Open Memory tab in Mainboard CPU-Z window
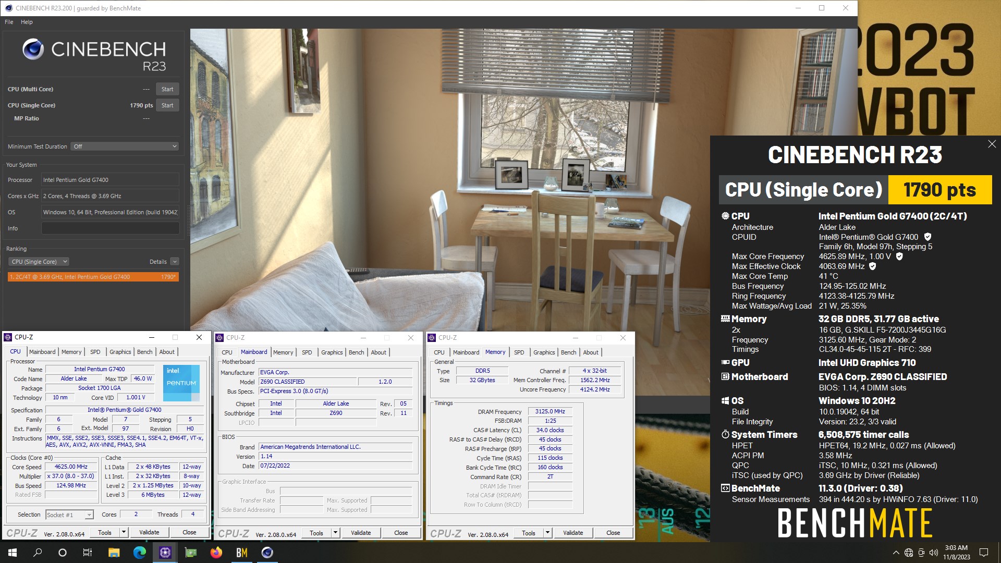This screenshot has width=1001, height=563. (283, 352)
